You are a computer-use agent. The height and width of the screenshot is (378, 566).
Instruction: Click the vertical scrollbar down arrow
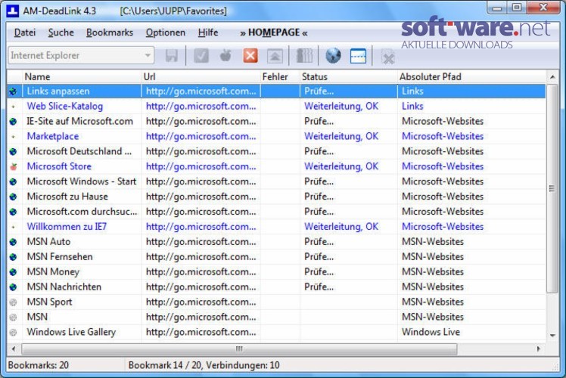click(x=552, y=336)
